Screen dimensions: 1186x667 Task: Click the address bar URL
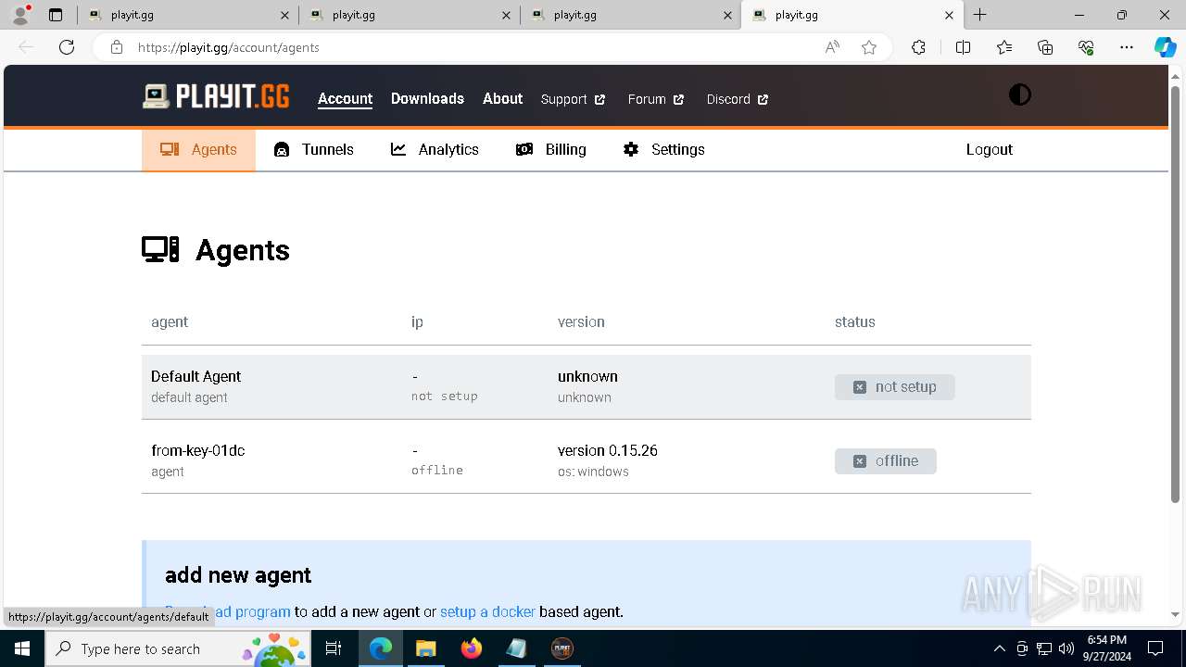coord(228,47)
